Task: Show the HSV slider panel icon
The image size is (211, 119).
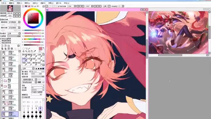Action: click(x=29, y=6)
